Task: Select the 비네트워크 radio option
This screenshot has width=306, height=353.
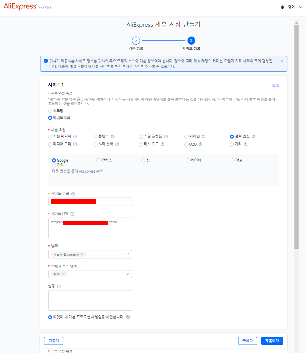Action: pyautogui.click(x=50, y=118)
